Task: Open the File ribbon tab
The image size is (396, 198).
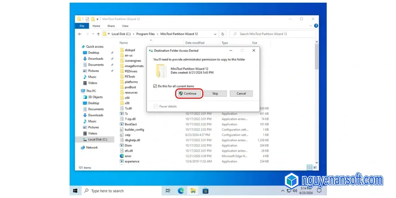Action: (x=82, y=26)
